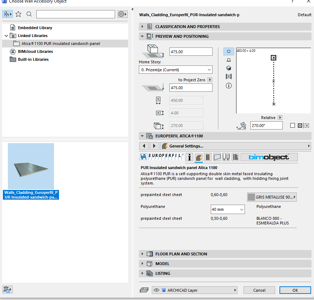Viewport: 314px width, 300px height.
Task: Expand Floor Plan and Section panel
Action: point(225,254)
